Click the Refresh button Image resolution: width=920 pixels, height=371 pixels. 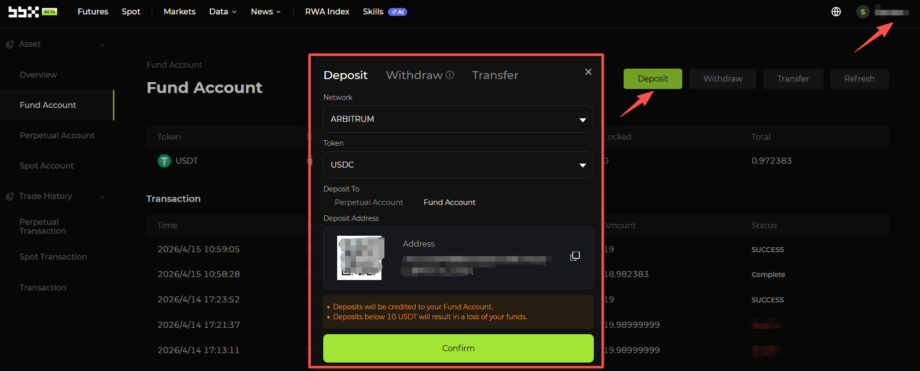point(859,79)
